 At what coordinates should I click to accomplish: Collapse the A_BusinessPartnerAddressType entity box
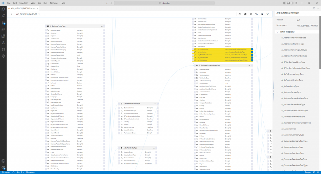pyautogui.click(x=249, y=66)
